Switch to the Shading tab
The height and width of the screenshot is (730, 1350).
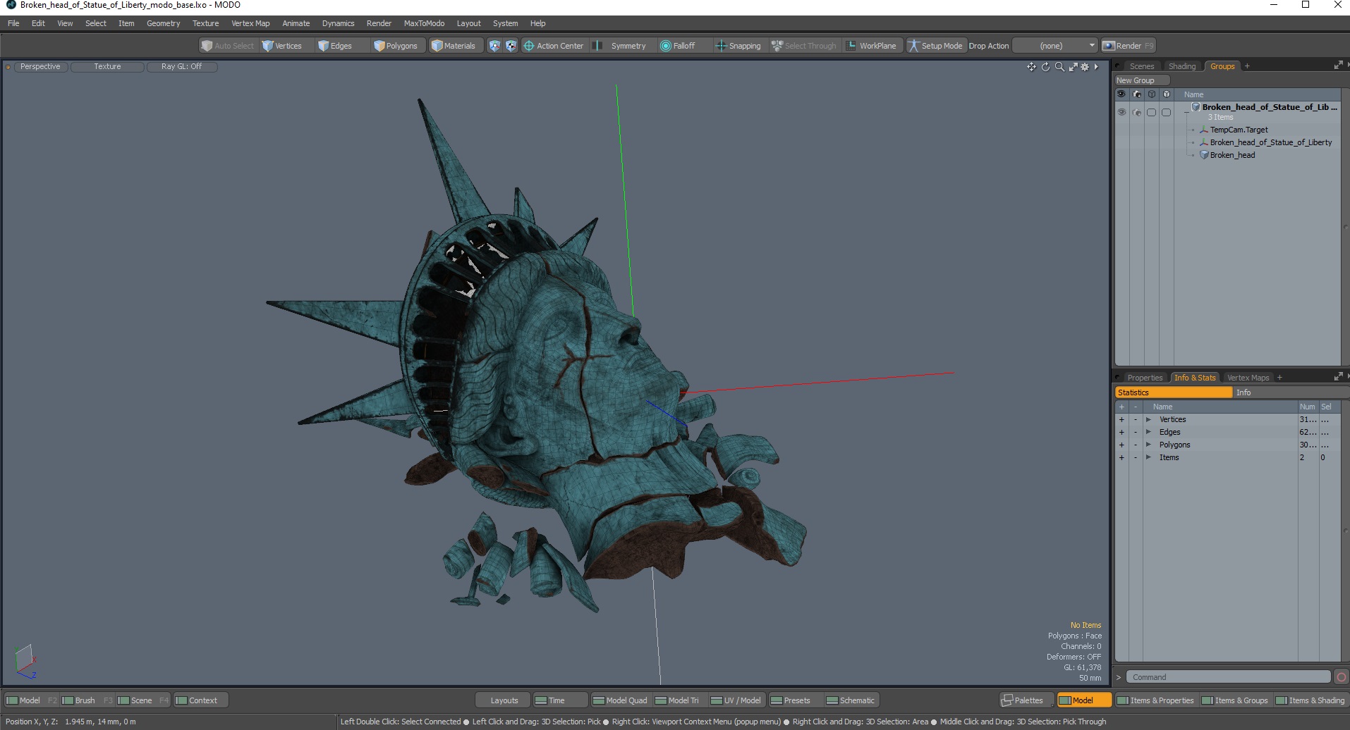pyautogui.click(x=1182, y=66)
